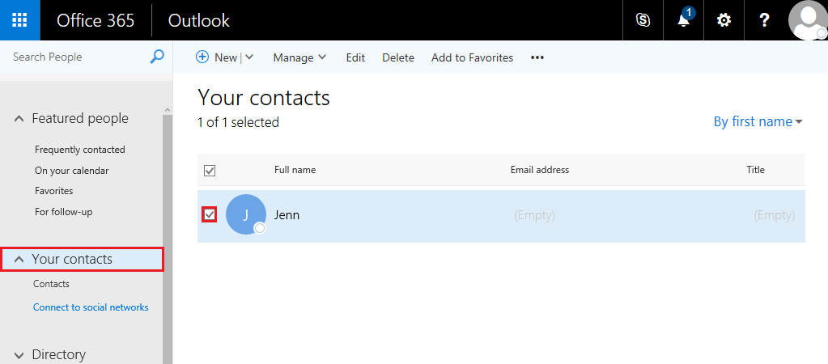Click Delete in the command bar

click(x=398, y=57)
